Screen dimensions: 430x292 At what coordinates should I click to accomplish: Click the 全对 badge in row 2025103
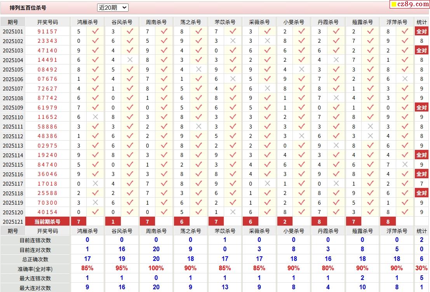(422, 50)
